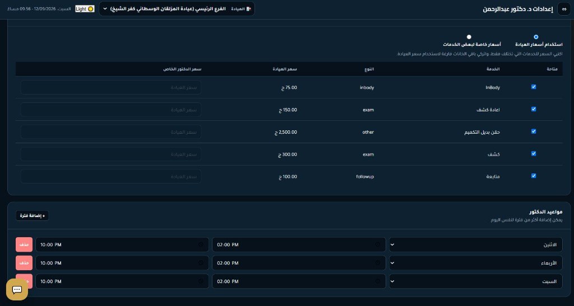
Task: Click the date and time text in header
Action: pos(39,9)
